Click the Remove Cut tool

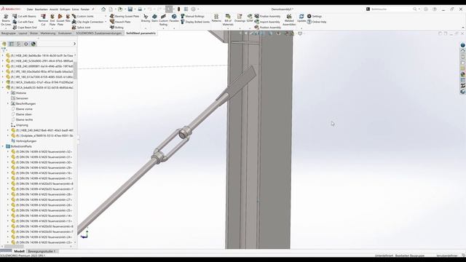click(x=43, y=20)
